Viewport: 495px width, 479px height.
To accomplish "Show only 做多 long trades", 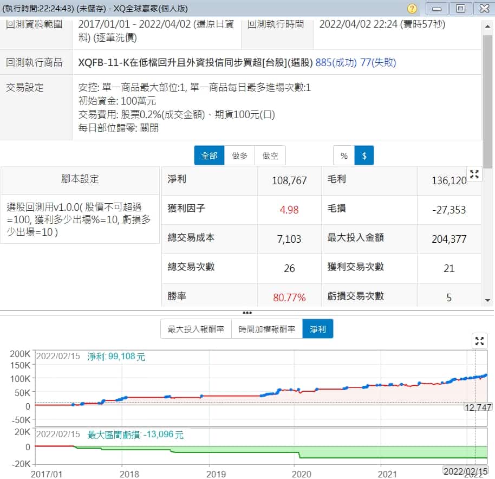I will tap(239, 156).
